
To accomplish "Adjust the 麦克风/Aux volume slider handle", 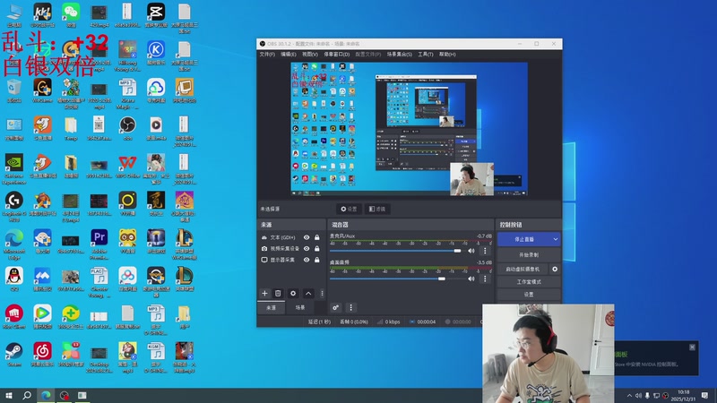I will pyautogui.click(x=457, y=251).
